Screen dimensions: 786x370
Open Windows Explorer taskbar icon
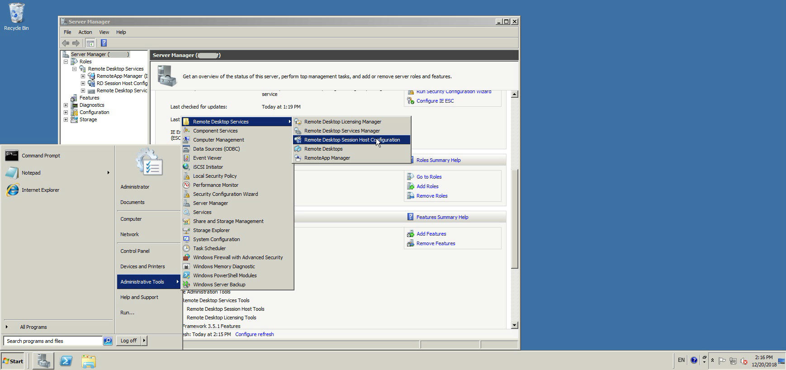click(x=89, y=361)
